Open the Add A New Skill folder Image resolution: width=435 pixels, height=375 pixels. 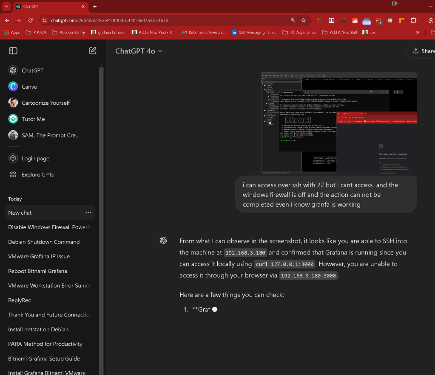coord(339,32)
